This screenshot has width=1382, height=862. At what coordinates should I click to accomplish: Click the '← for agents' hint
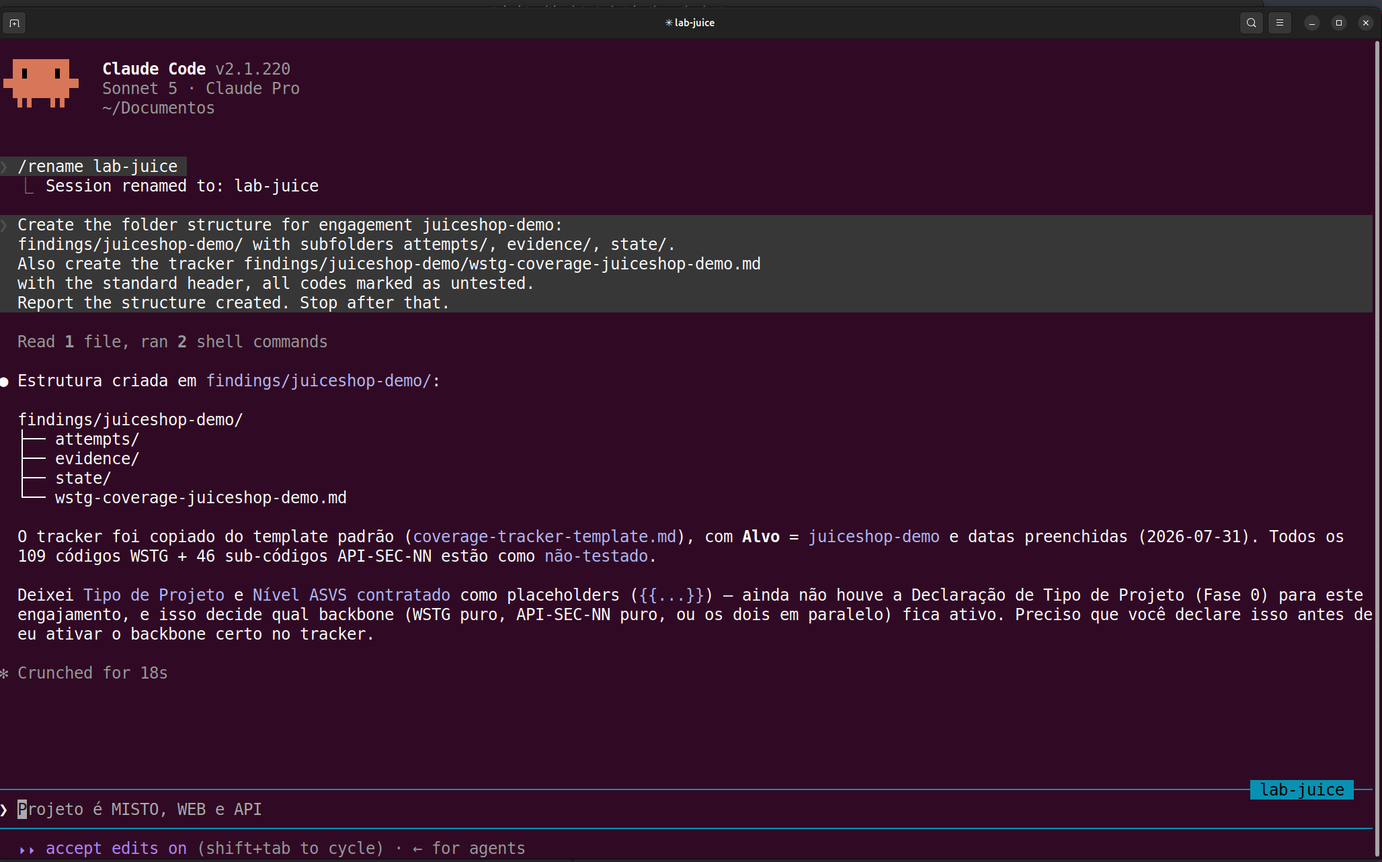click(469, 849)
